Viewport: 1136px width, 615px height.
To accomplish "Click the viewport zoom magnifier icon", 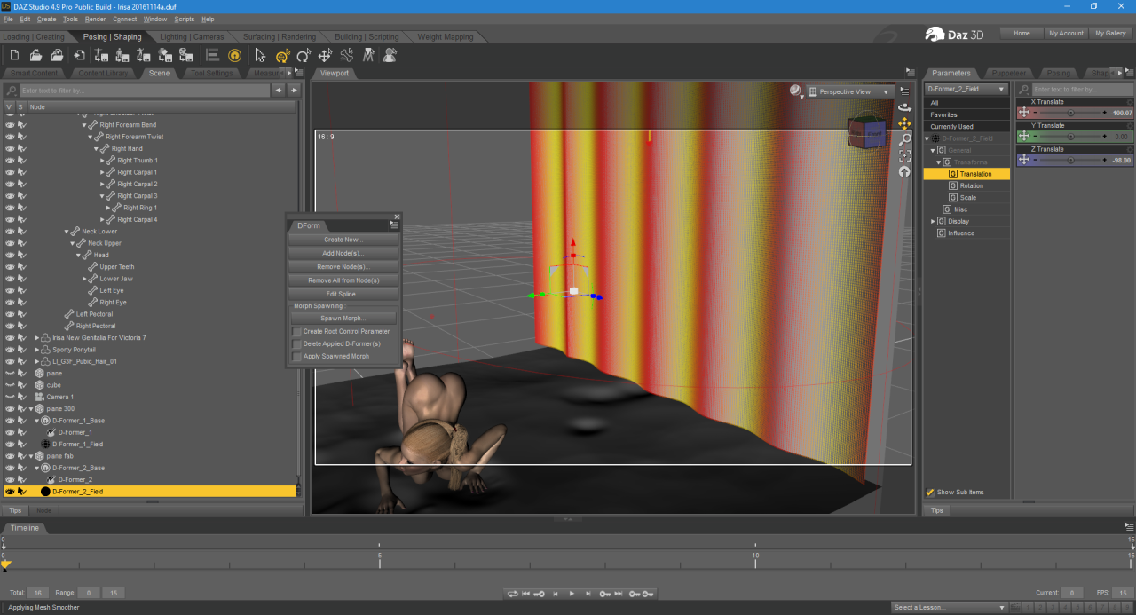I will pyautogui.click(x=904, y=139).
